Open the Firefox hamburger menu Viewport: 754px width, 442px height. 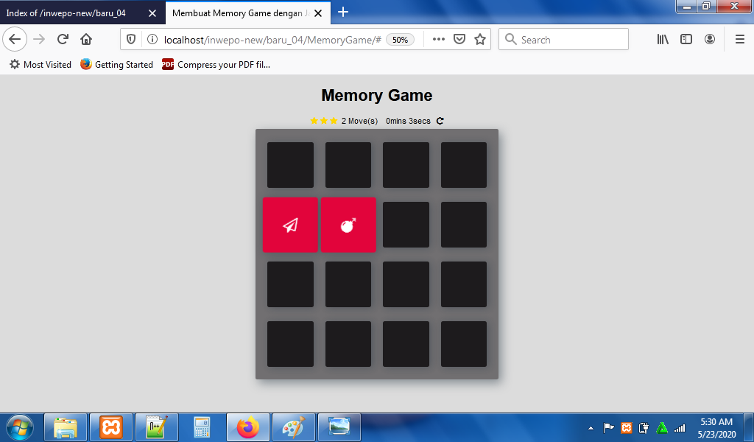pyautogui.click(x=740, y=40)
